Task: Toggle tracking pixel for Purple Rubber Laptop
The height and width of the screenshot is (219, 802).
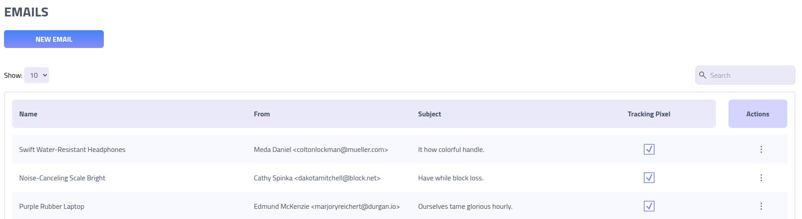Action: [x=649, y=206]
